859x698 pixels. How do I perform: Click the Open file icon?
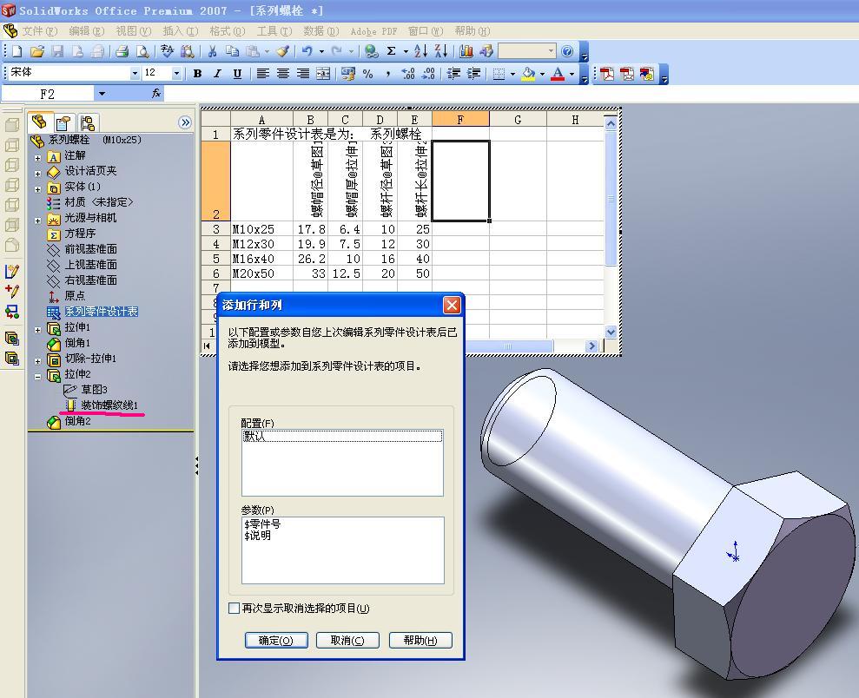36,51
